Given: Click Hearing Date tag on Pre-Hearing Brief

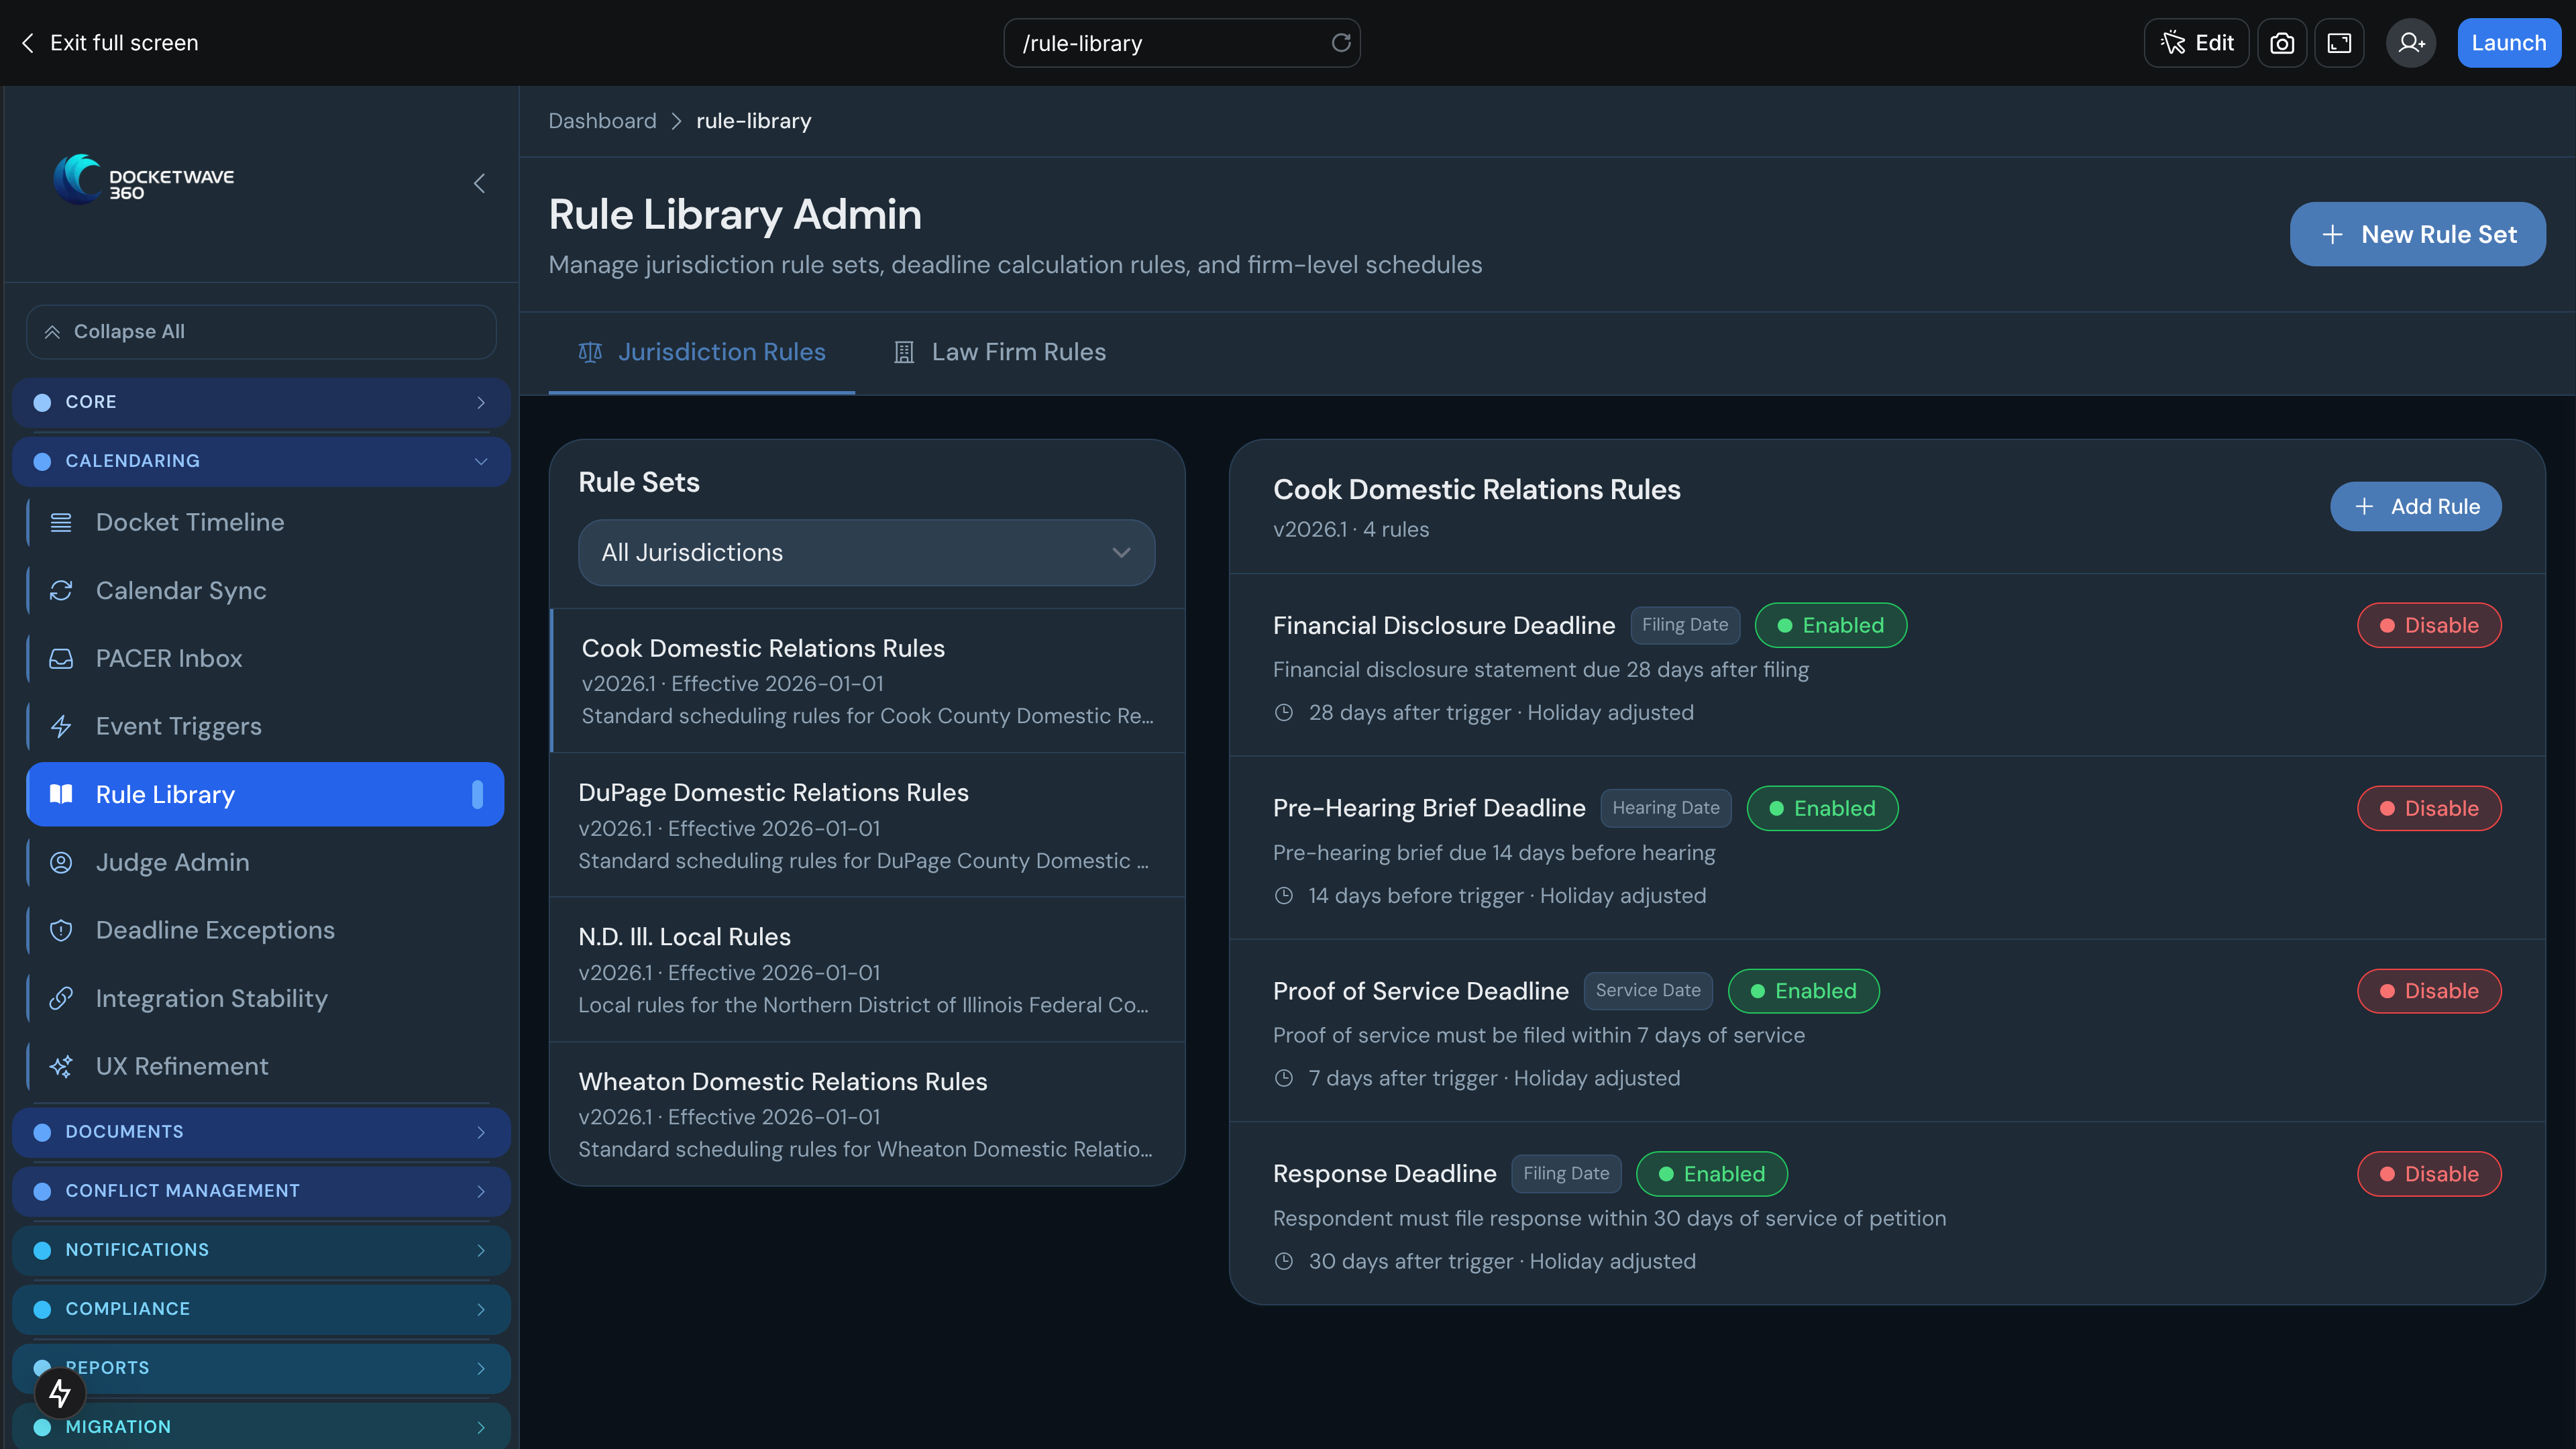Looking at the screenshot, I should coord(1665,808).
